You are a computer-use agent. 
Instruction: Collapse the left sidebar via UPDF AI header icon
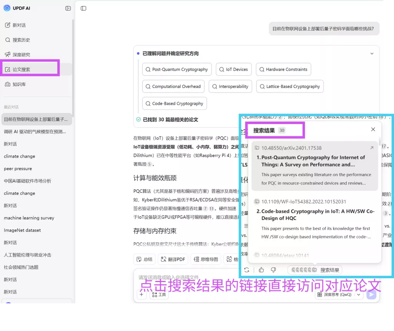68,8
